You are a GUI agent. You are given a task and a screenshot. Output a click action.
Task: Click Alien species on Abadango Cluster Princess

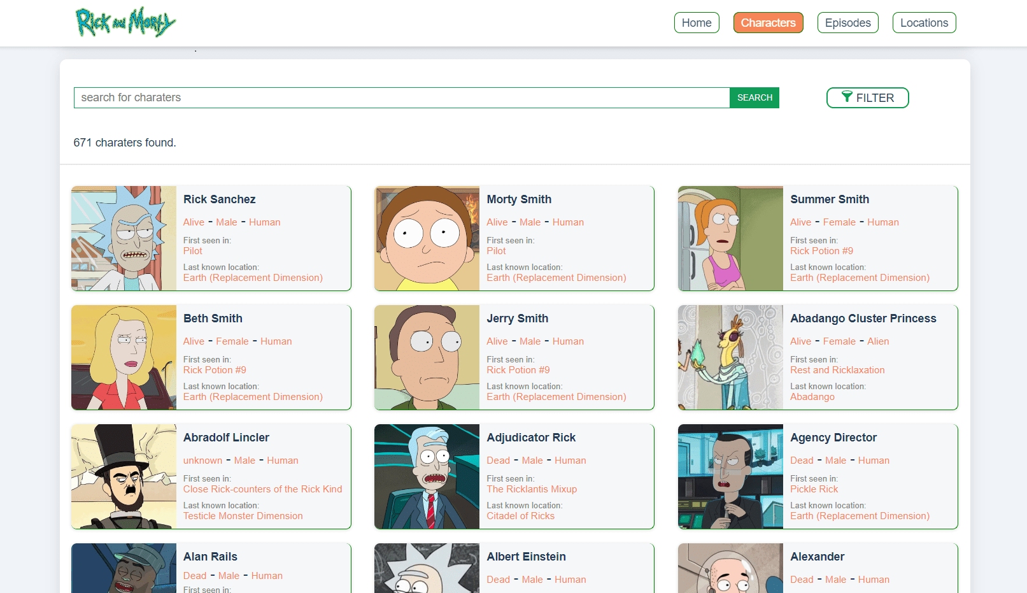coord(877,341)
